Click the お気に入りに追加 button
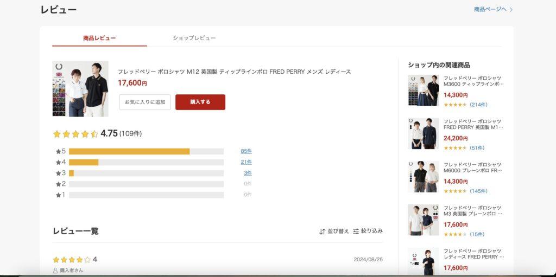 tap(145, 102)
